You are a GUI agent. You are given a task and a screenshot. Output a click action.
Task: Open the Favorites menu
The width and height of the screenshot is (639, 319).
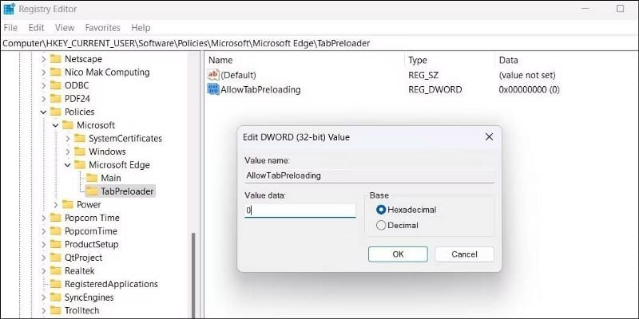pos(103,28)
